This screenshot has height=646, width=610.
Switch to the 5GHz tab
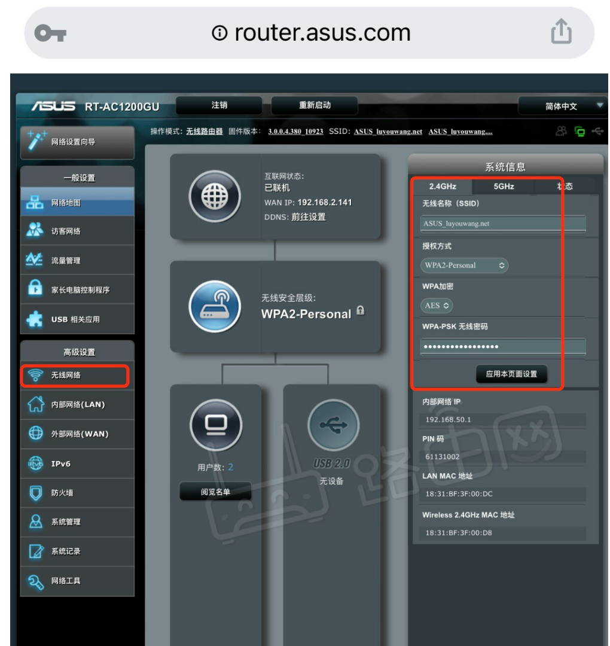pyautogui.click(x=504, y=186)
